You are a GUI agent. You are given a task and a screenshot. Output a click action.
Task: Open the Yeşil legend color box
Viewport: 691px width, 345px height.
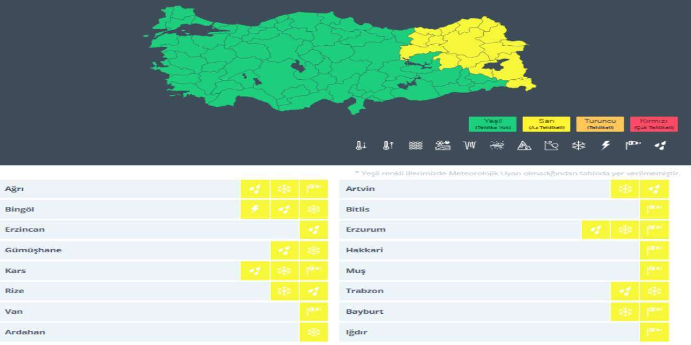(492, 124)
